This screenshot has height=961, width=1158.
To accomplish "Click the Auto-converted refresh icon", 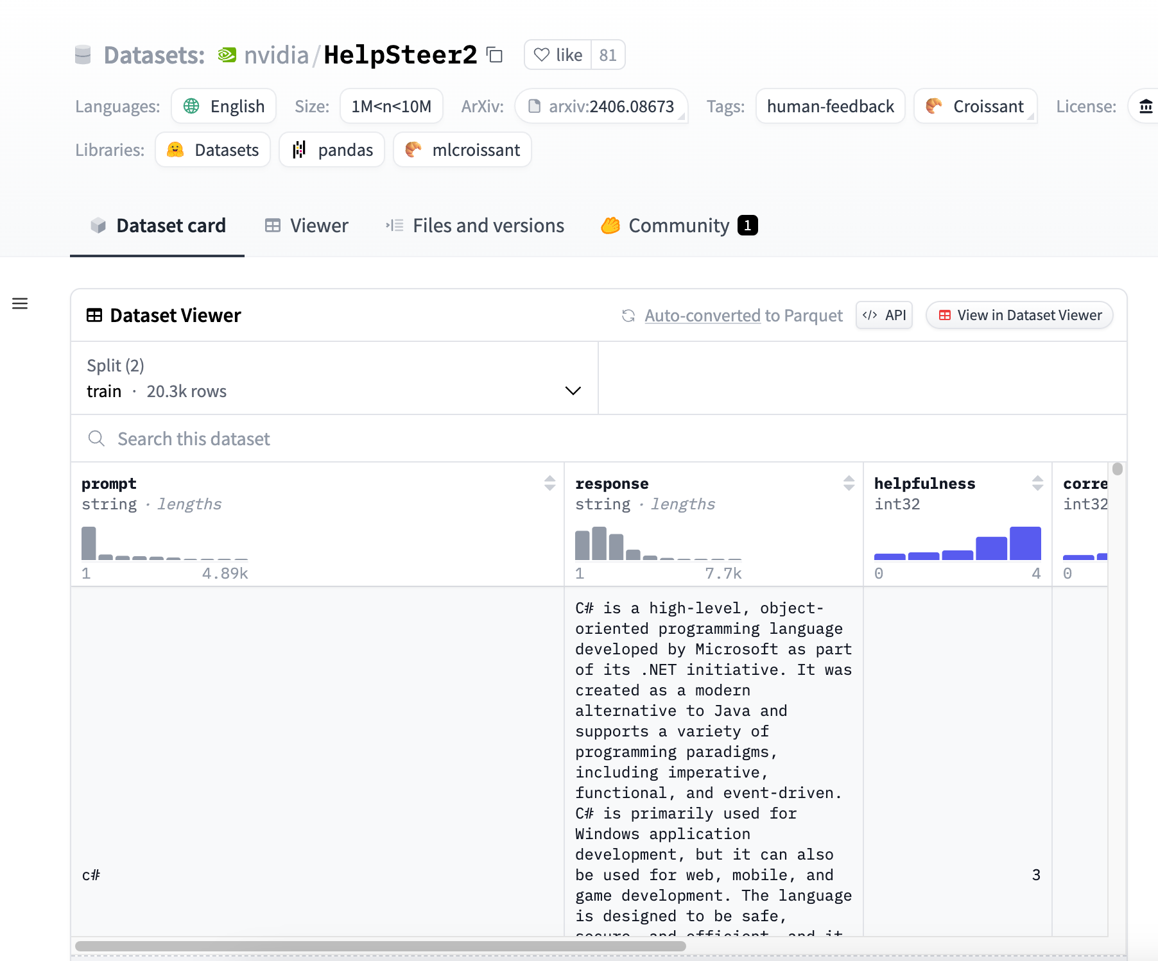I will click(x=628, y=316).
